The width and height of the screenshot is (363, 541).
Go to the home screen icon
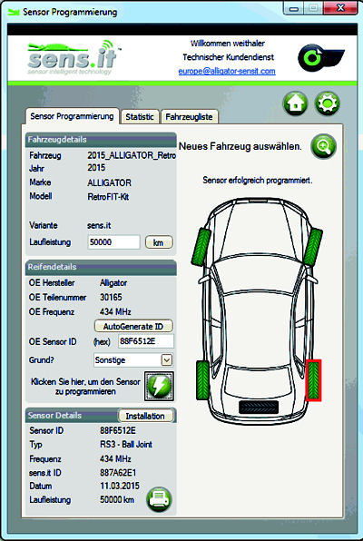(295, 103)
